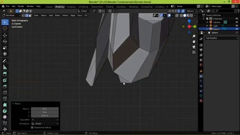240x135 pixels.
Task: Expand the Camera item in outliner
Action: click(x=207, y=22)
